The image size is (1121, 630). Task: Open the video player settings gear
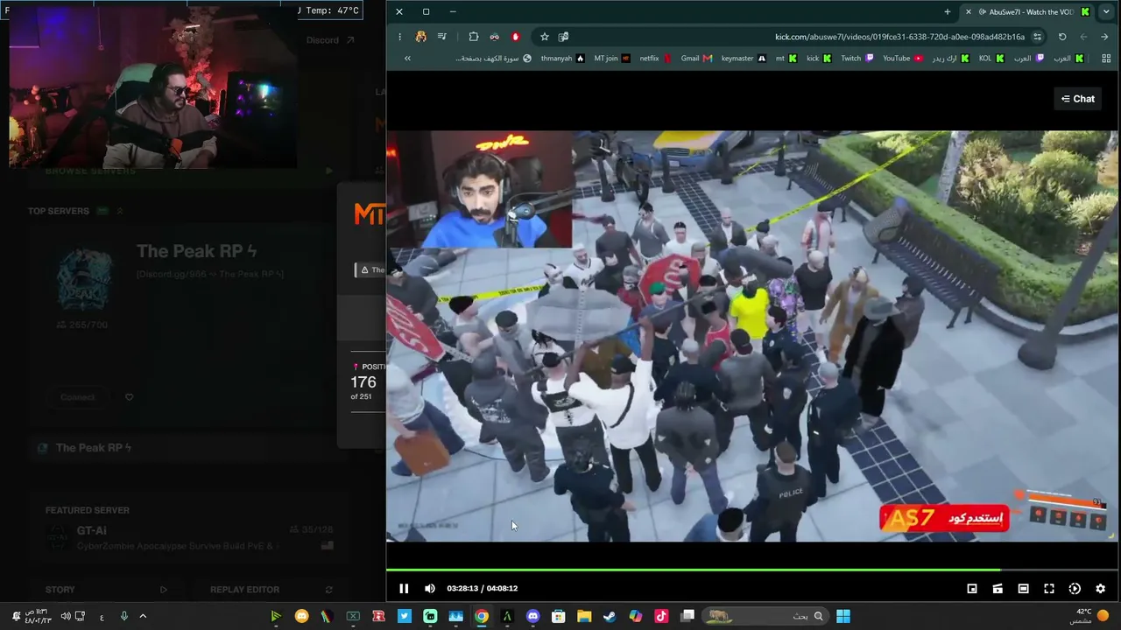point(1101,589)
